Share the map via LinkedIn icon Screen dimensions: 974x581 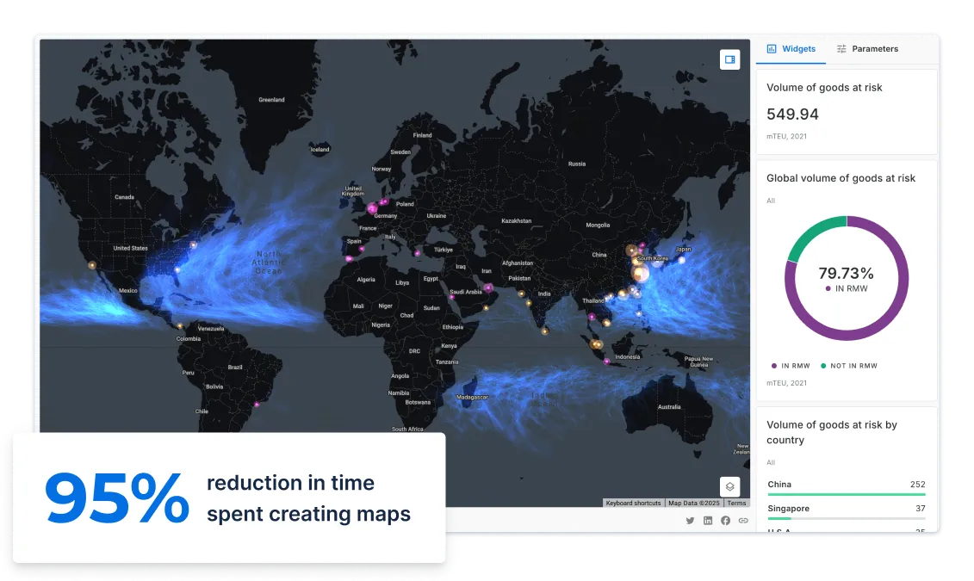tap(708, 521)
